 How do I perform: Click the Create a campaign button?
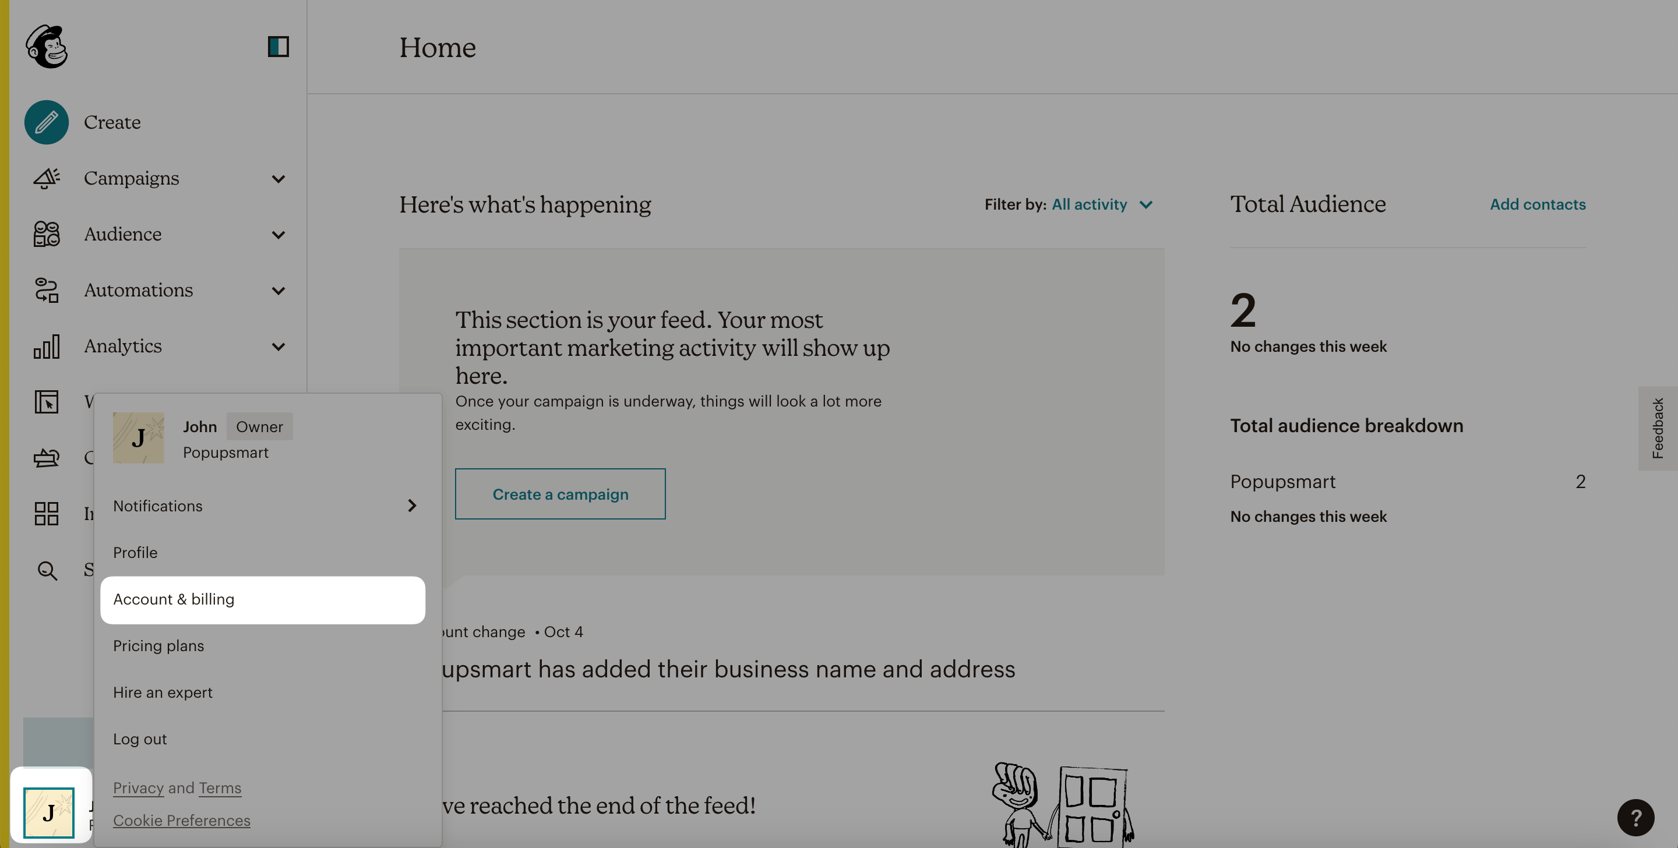[559, 494]
